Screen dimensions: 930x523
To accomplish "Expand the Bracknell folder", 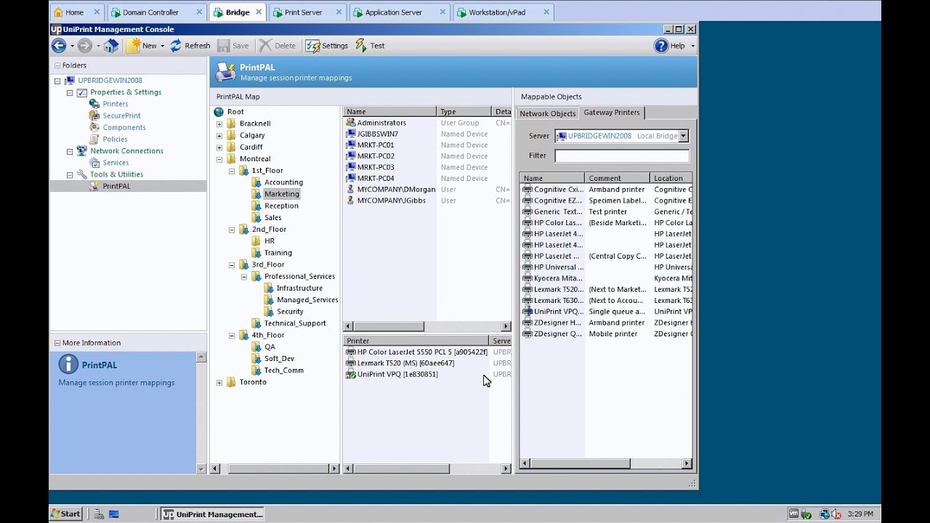I will click(219, 123).
